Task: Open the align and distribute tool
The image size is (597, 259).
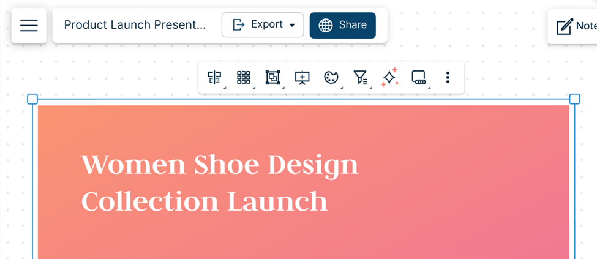Action: [214, 78]
